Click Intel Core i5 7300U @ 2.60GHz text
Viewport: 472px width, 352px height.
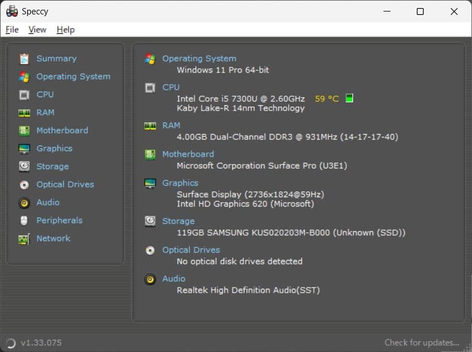point(241,99)
